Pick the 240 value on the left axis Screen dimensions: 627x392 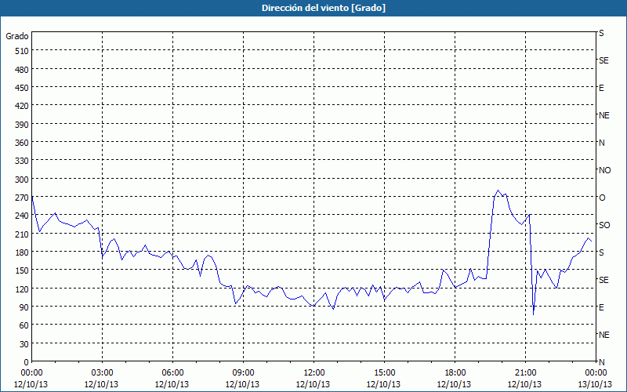point(22,216)
